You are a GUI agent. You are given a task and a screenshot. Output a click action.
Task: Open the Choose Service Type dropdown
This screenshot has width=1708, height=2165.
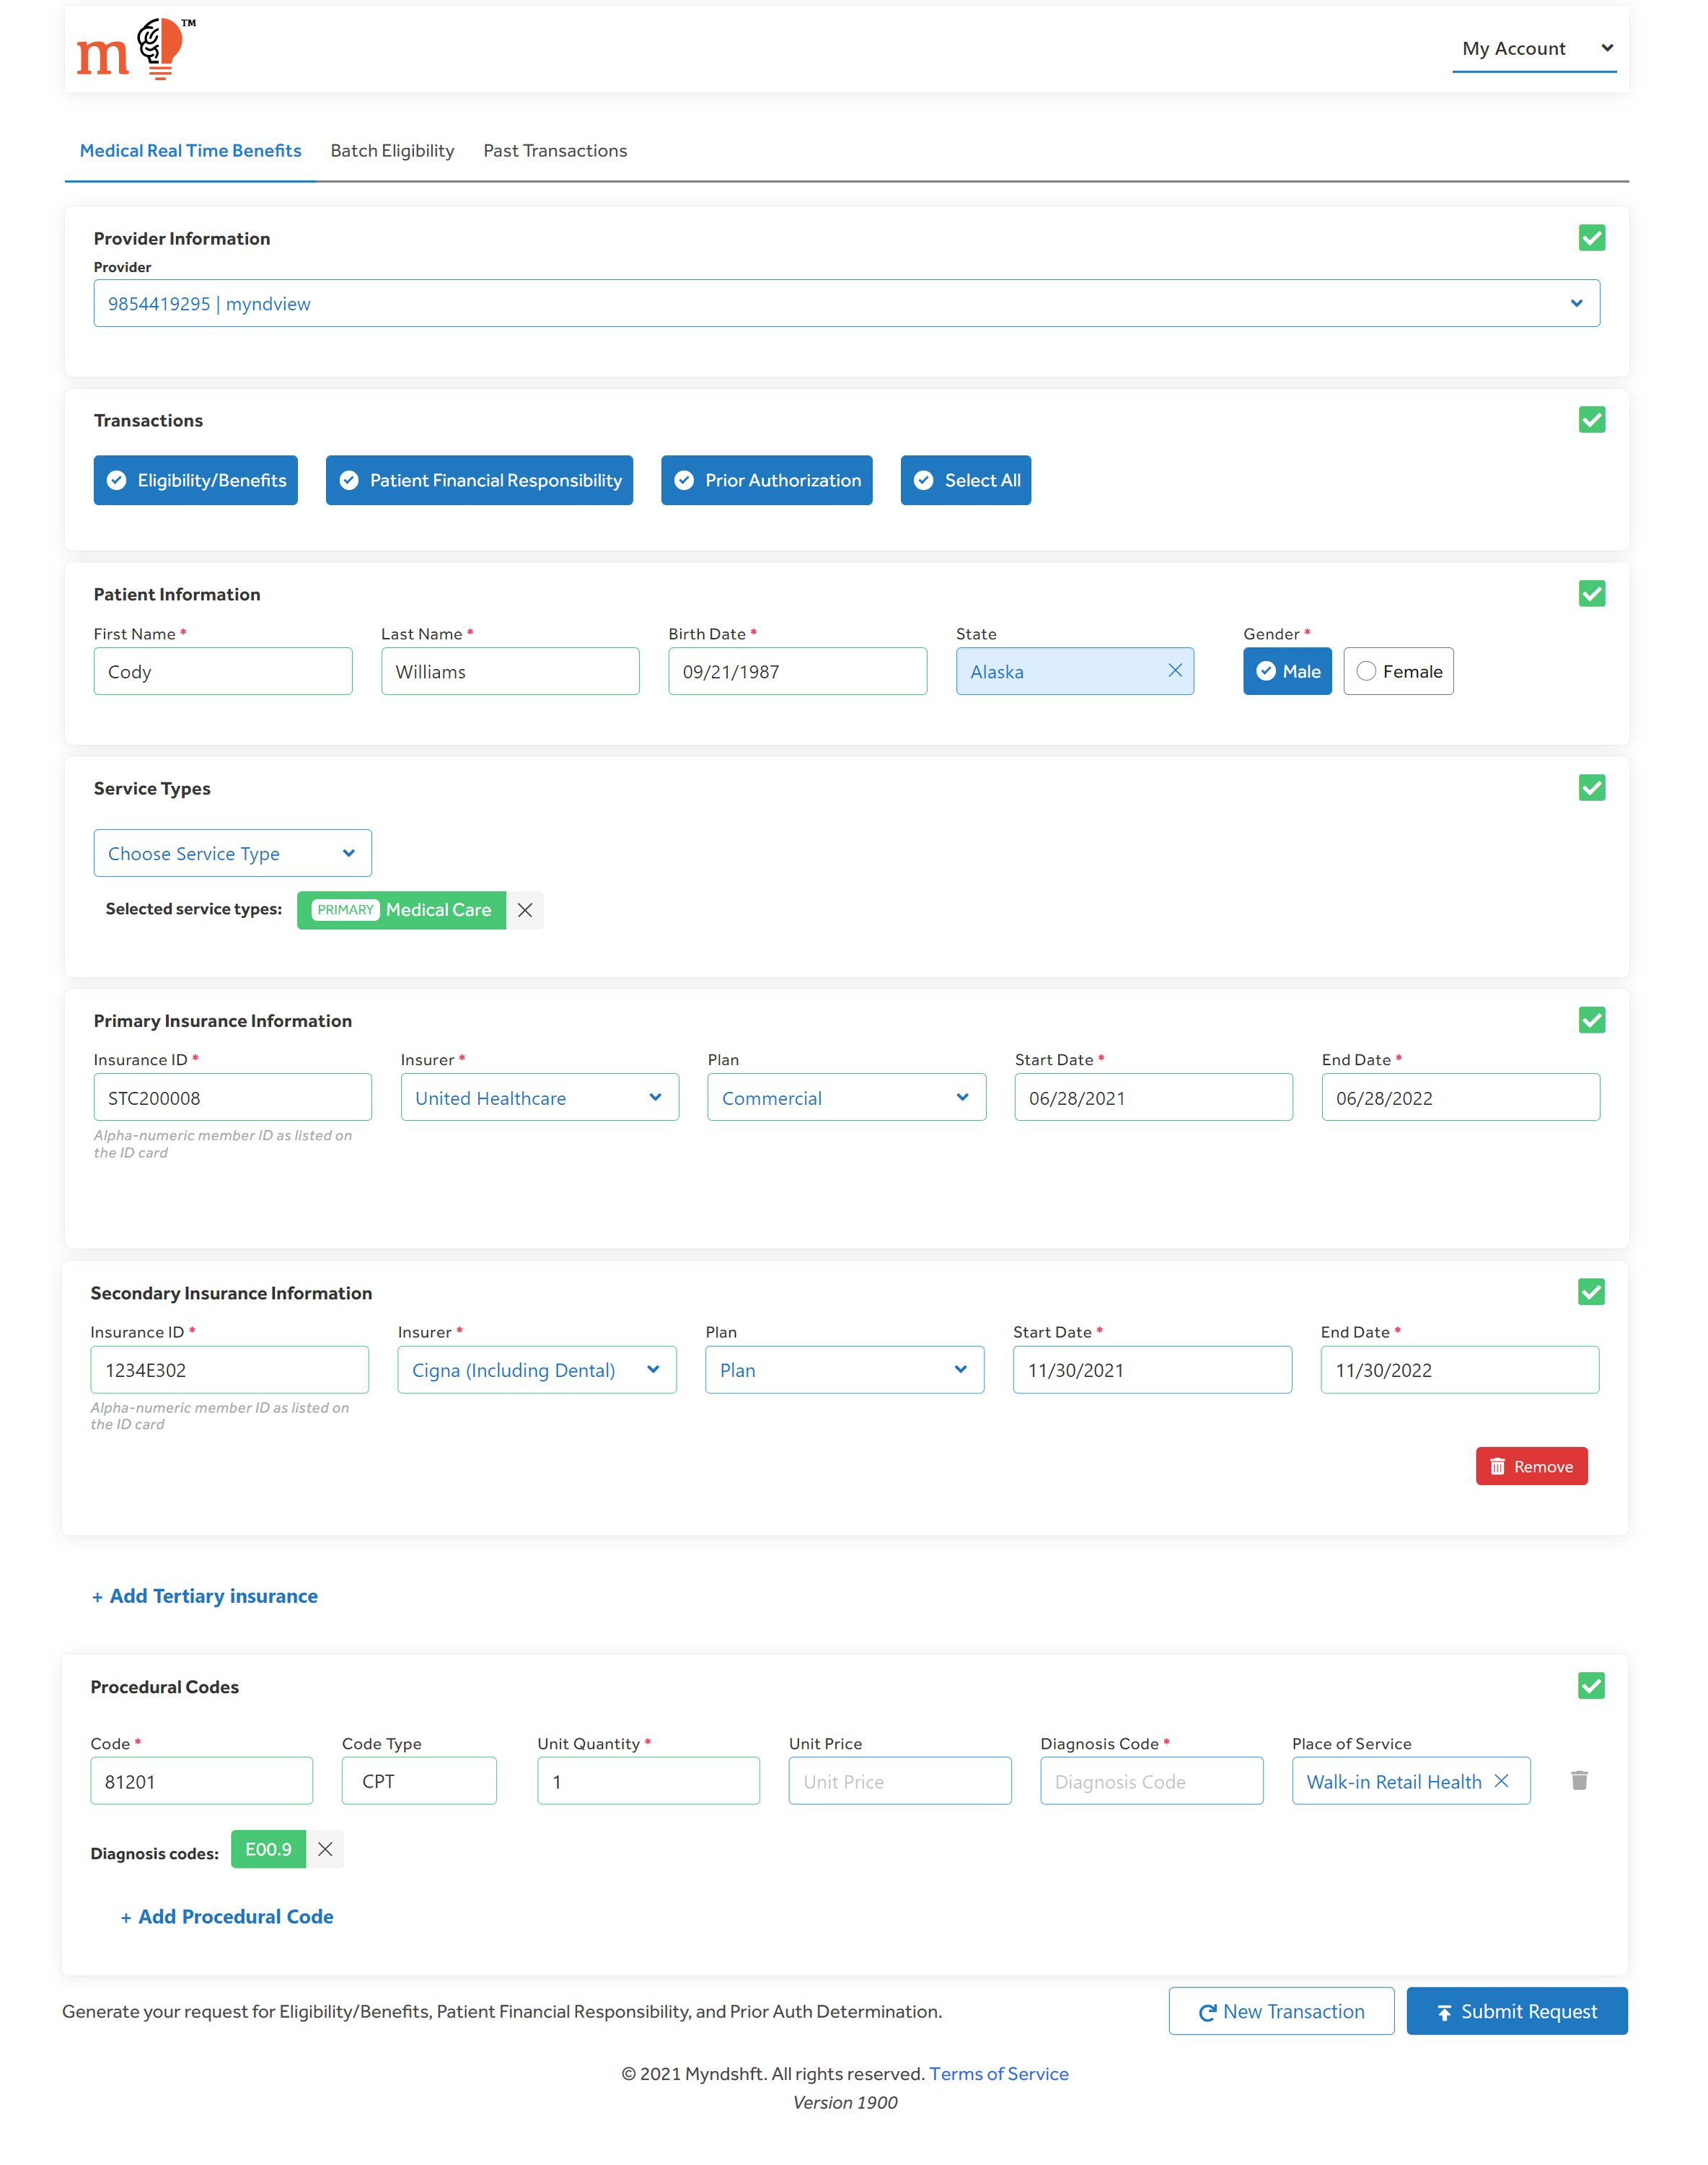(x=232, y=854)
